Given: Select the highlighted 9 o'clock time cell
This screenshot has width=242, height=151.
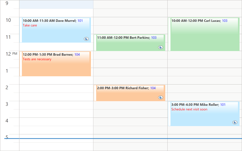Looking at the screenshot, I should (x=56, y=4).
